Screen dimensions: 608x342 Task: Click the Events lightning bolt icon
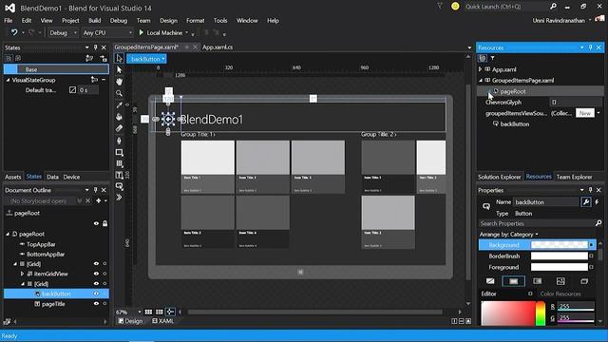click(x=597, y=202)
